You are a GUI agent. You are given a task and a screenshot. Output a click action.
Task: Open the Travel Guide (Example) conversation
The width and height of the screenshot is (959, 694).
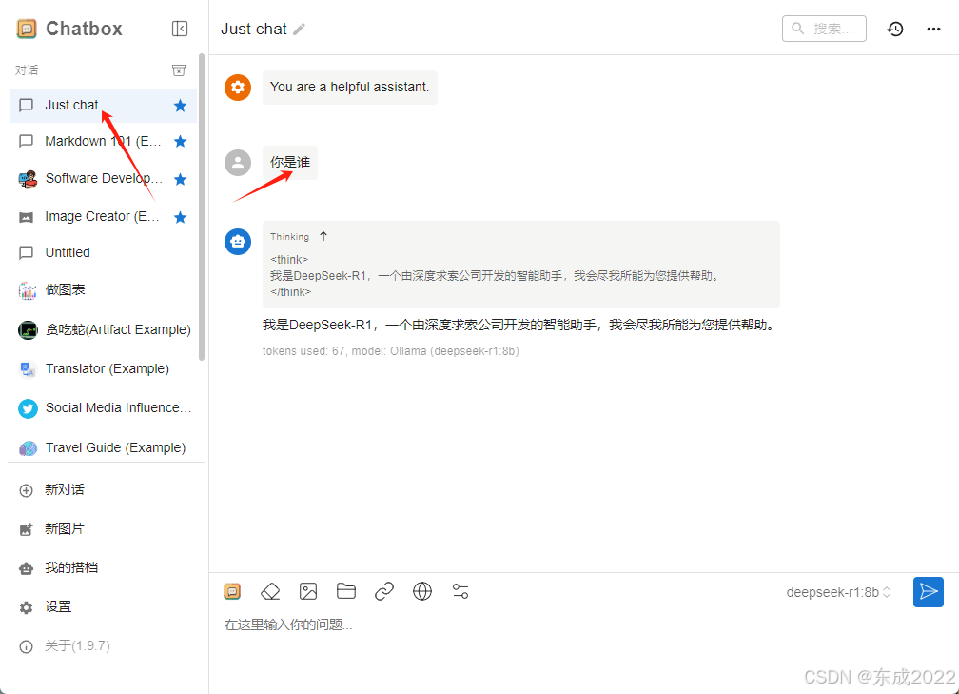(103, 448)
